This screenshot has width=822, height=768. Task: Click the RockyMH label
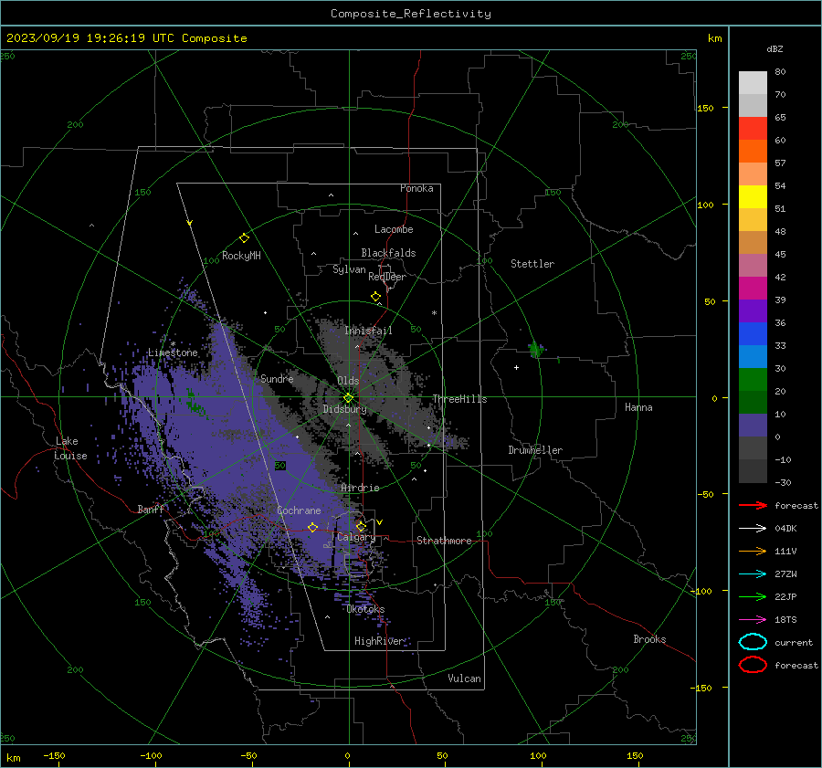tap(241, 256)
